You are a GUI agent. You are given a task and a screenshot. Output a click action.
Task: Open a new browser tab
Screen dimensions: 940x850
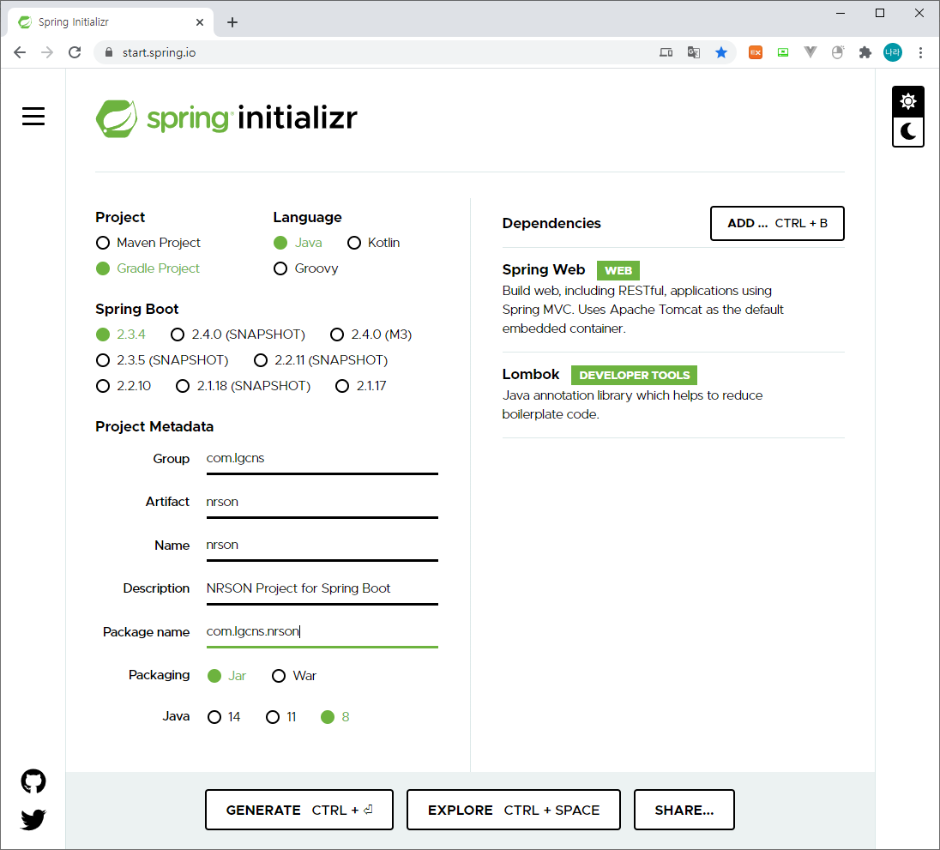pyautogui.click(x=232, y=22)
